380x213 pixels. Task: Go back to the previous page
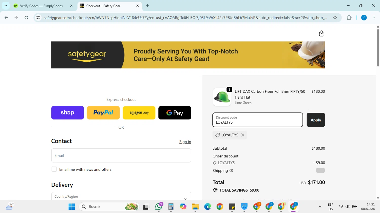coord(6,18)
